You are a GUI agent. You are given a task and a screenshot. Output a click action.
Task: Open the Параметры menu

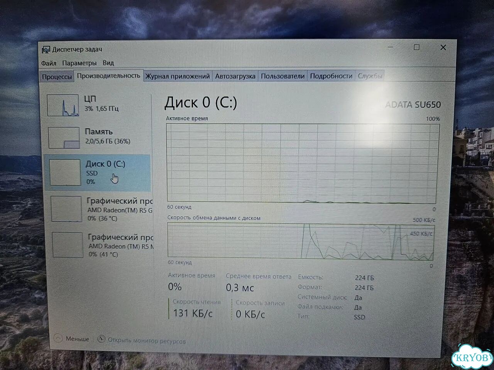(x=79, y=63)
